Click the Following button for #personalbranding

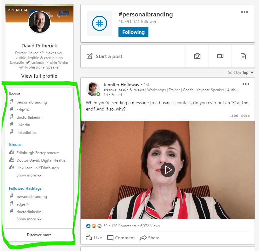(133, 32)
